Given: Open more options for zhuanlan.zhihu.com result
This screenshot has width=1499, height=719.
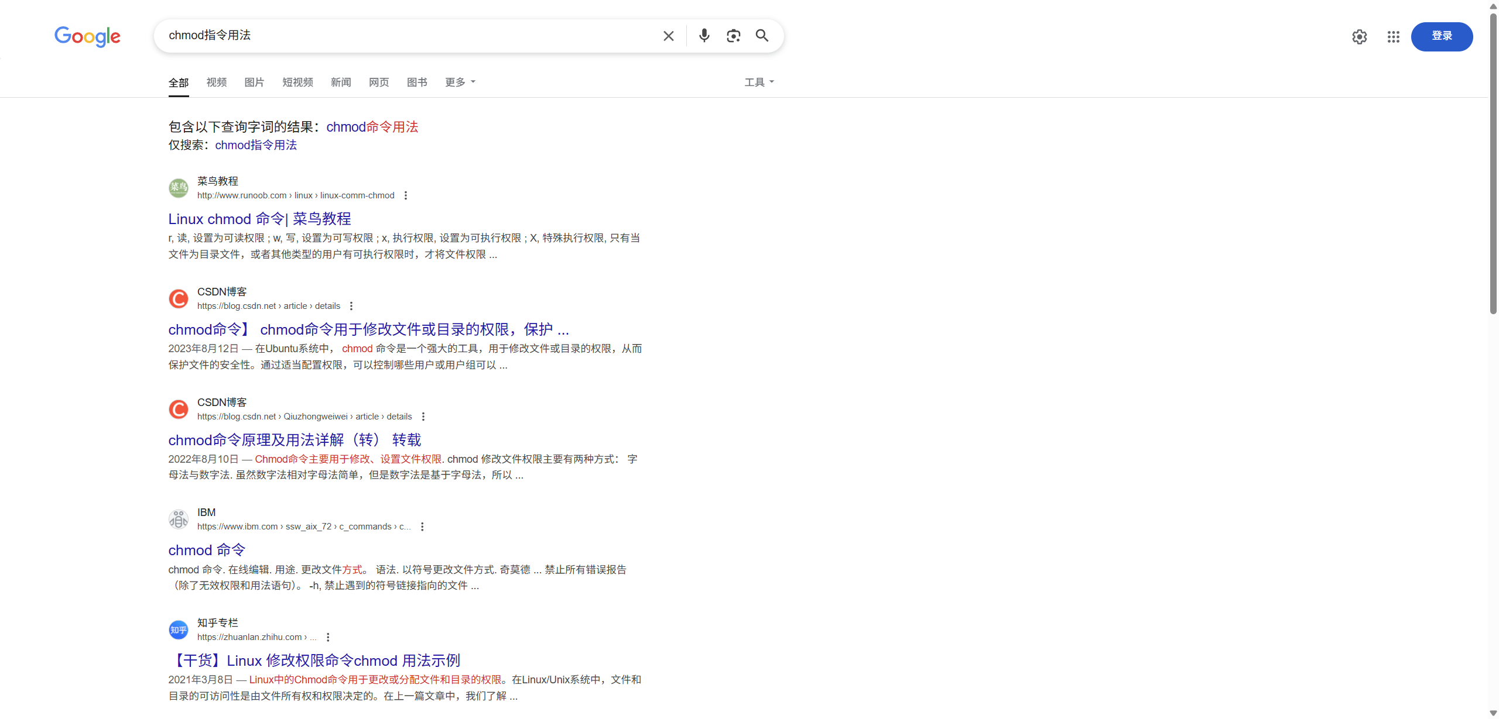Looking at the screenshot, I should pos(328,637).
